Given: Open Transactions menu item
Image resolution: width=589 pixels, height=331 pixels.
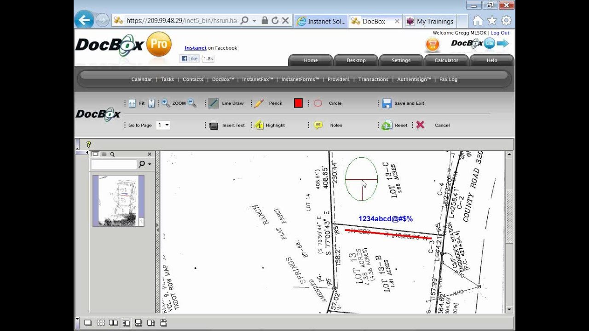Looking at the screenshot, I should click(373, 80).
